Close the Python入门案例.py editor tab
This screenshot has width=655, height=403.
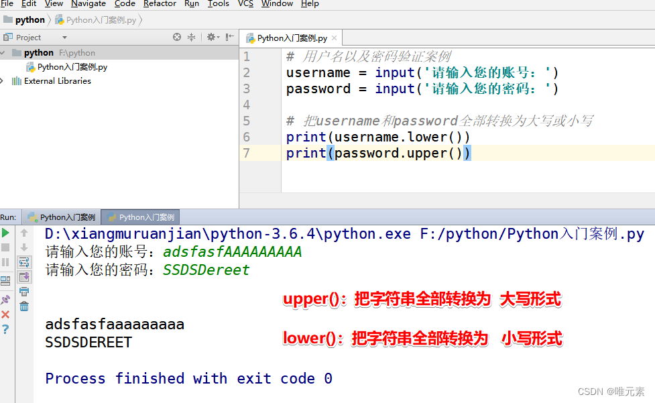[334, 38]
